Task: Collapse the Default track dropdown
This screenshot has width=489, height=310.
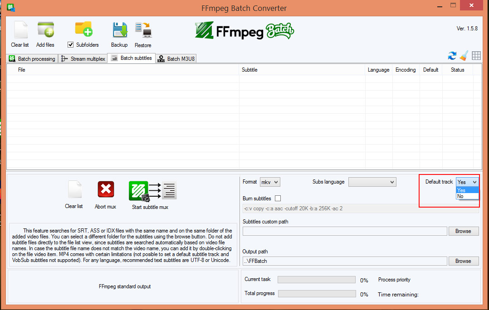Action: [467, 182]
